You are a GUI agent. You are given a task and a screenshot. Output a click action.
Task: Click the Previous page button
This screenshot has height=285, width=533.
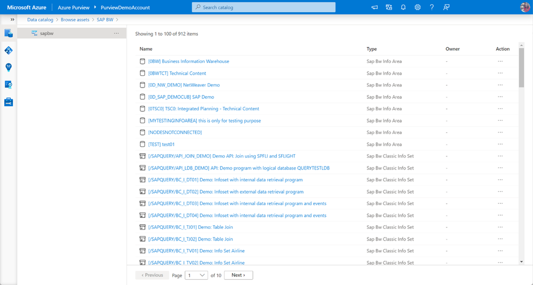pyautogui.click(x=152, y=275)
